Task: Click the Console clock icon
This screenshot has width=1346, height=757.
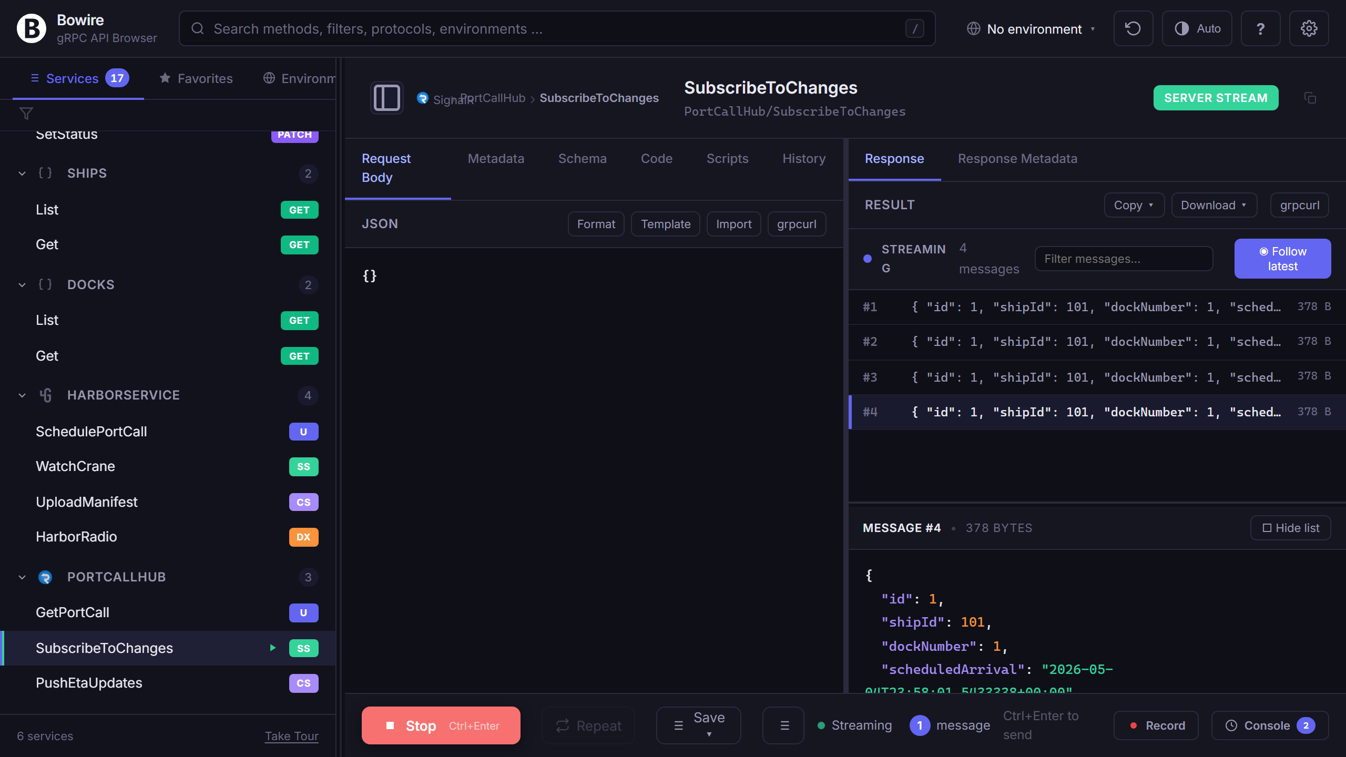Action: [1231, 725]
